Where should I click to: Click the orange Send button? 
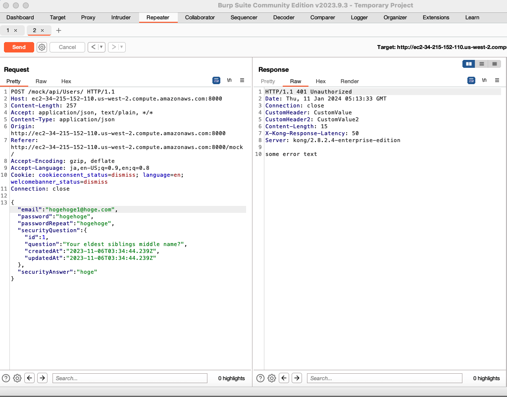[x=19, y=47]
